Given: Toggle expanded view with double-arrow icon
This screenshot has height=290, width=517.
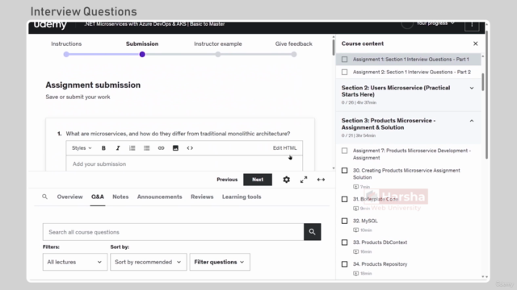Looking at the screenshot, I should [x=321, y=180].
